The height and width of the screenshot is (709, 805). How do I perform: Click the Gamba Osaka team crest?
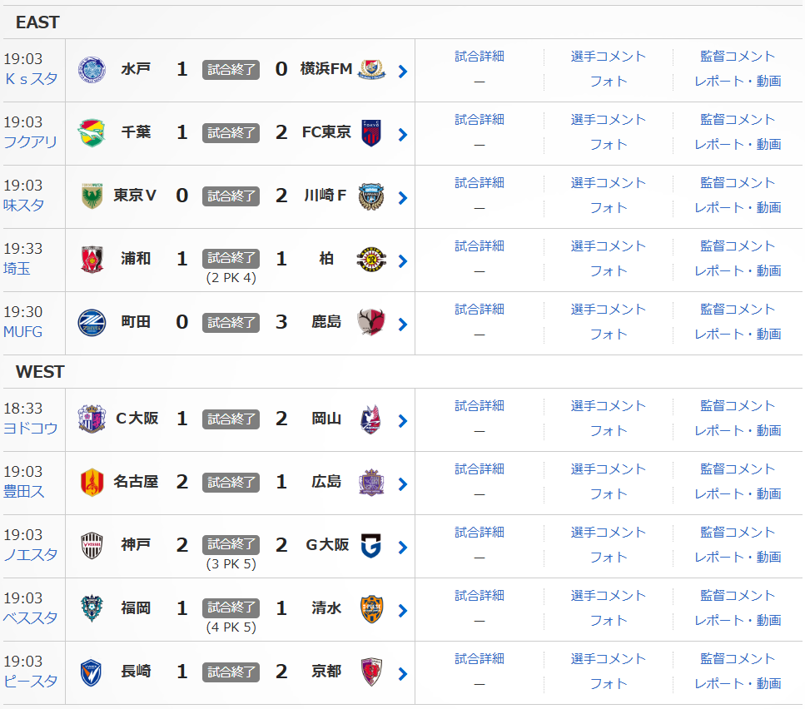(371, 545)
